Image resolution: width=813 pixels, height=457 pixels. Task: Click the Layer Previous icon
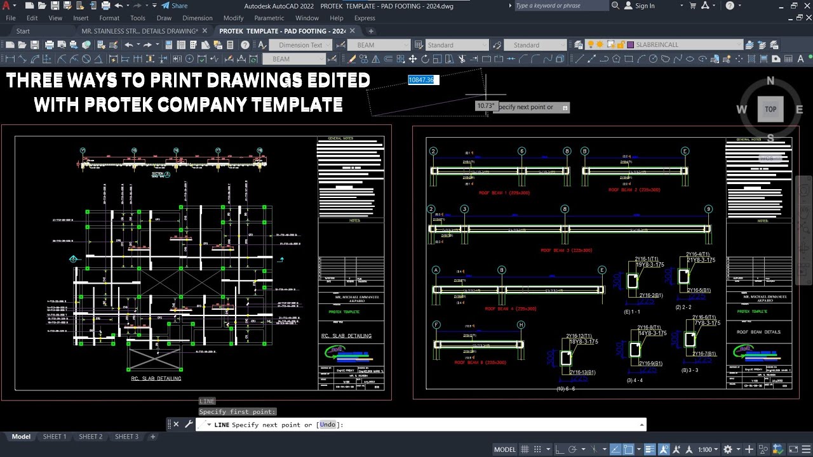762,44
